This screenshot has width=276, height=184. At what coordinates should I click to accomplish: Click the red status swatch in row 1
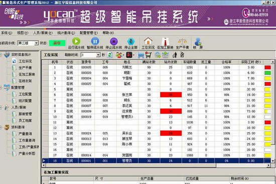tap(267, 67)
